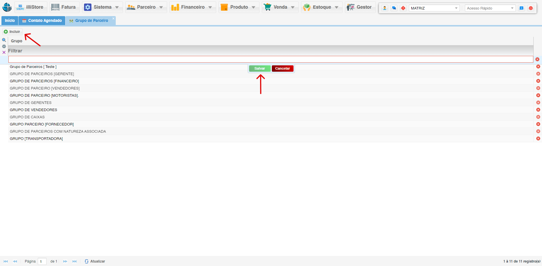
Task: Delete the GRUPO DE CAIXAS row
Action: click(x=538, y=117)
